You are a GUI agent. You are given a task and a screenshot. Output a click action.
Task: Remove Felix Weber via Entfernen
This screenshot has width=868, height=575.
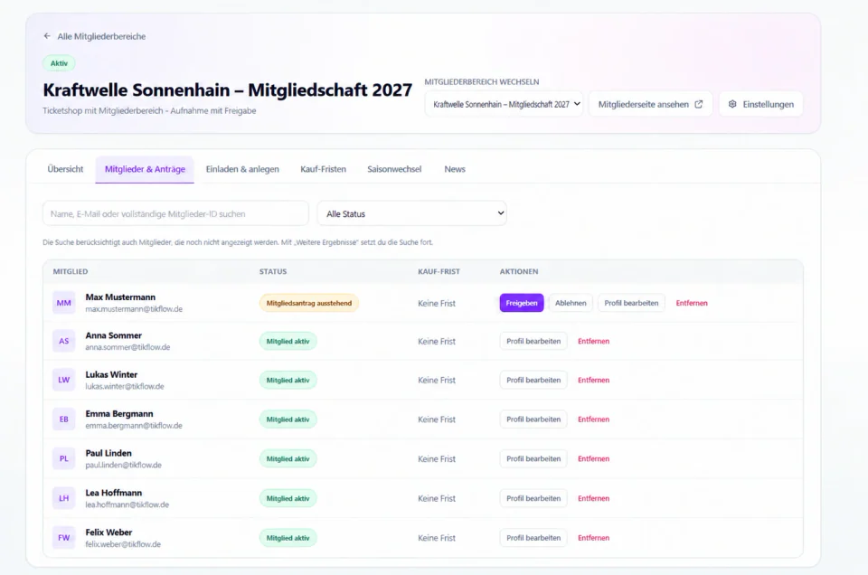coord(593,537)
